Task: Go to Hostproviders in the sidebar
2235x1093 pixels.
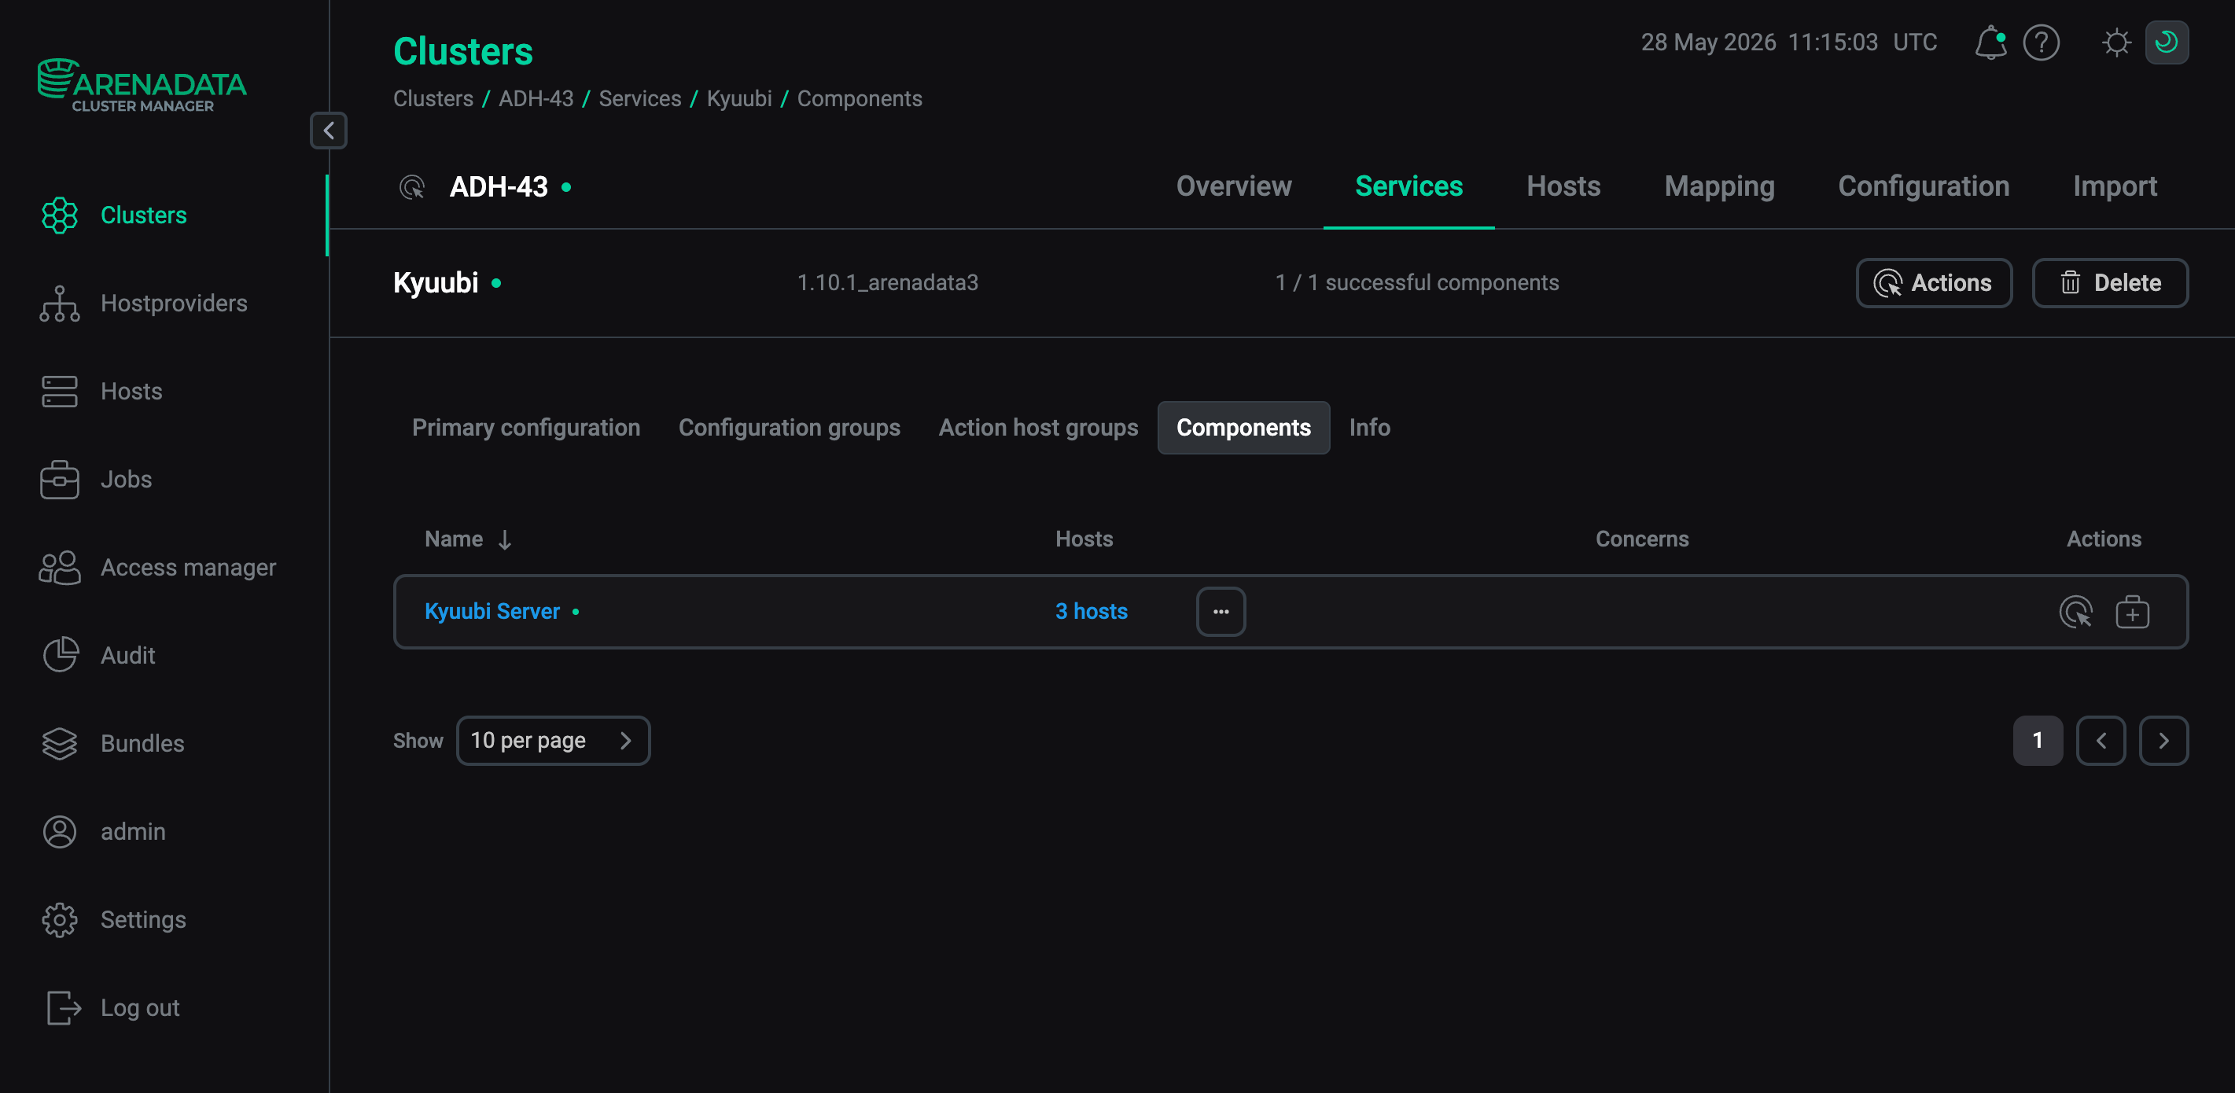Action: pyautogui.click(x=174, y=304)
